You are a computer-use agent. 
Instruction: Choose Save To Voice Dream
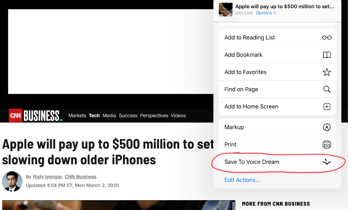(277, 162)
